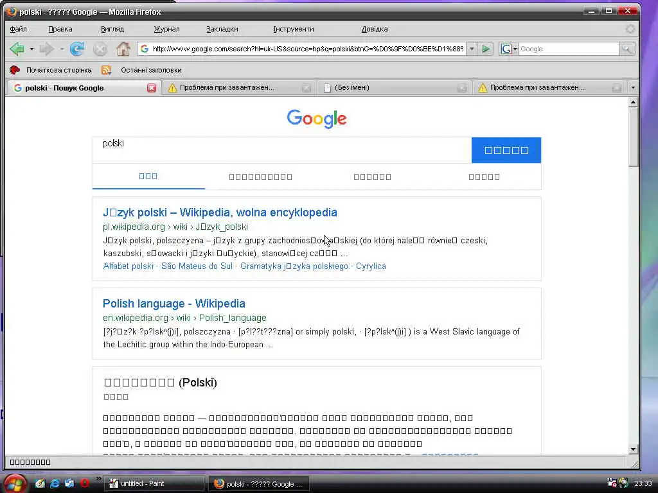Open Język polski – Wikipedia result
This screenshot has height=493, width=658.
[220, 212]
